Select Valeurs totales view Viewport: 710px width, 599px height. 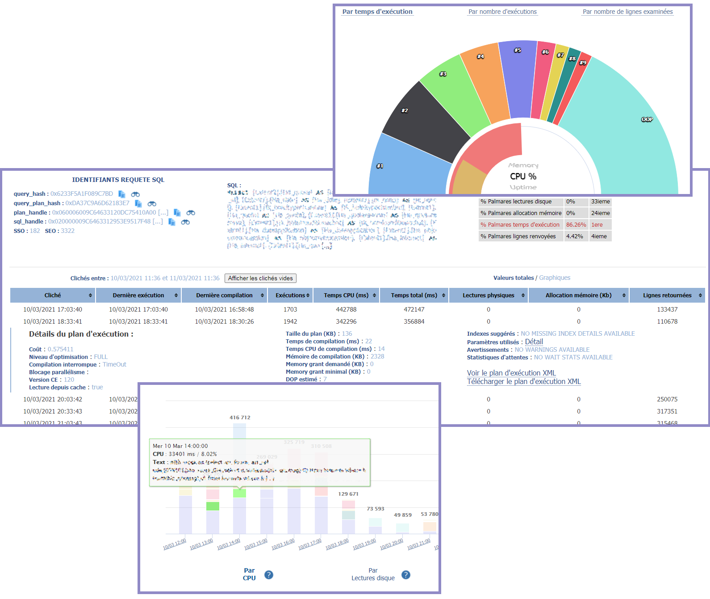point(514,278)
